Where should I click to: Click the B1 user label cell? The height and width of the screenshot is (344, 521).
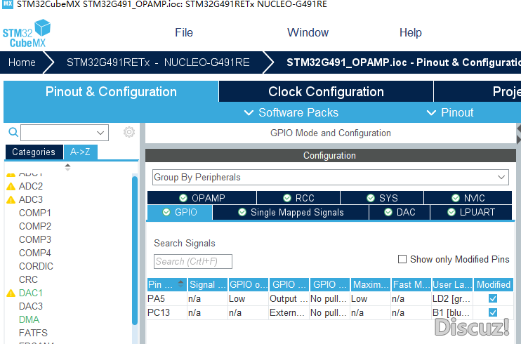click(452, 312)
